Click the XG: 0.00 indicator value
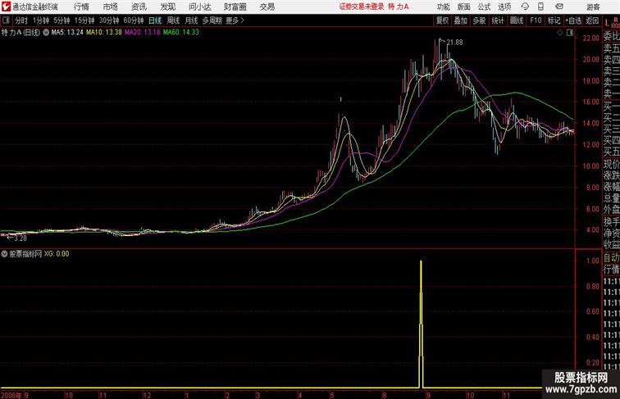The width and height of the screenshot is (620, 399). pyautogui.click(x=57, y=254)
